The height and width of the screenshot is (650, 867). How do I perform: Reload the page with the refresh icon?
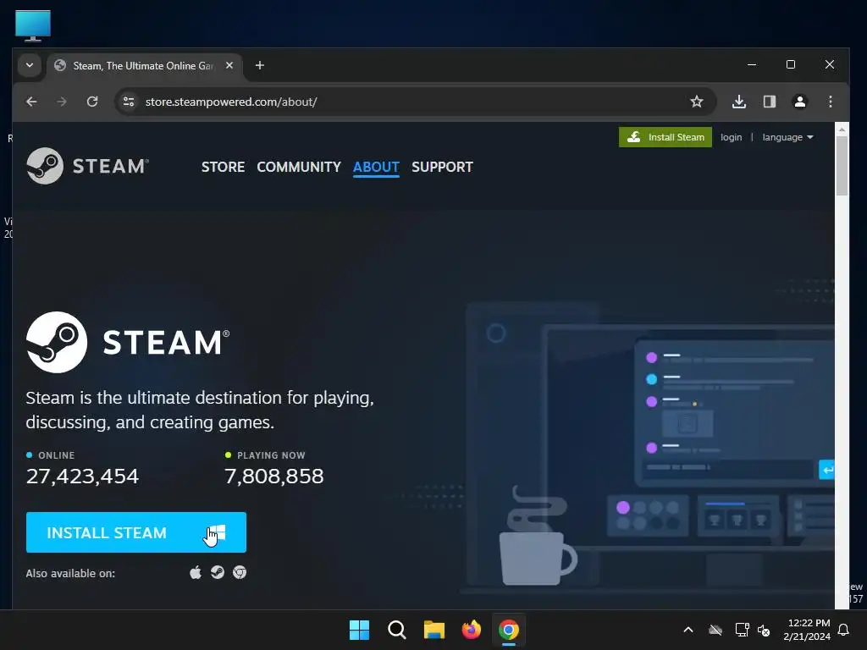92,102
